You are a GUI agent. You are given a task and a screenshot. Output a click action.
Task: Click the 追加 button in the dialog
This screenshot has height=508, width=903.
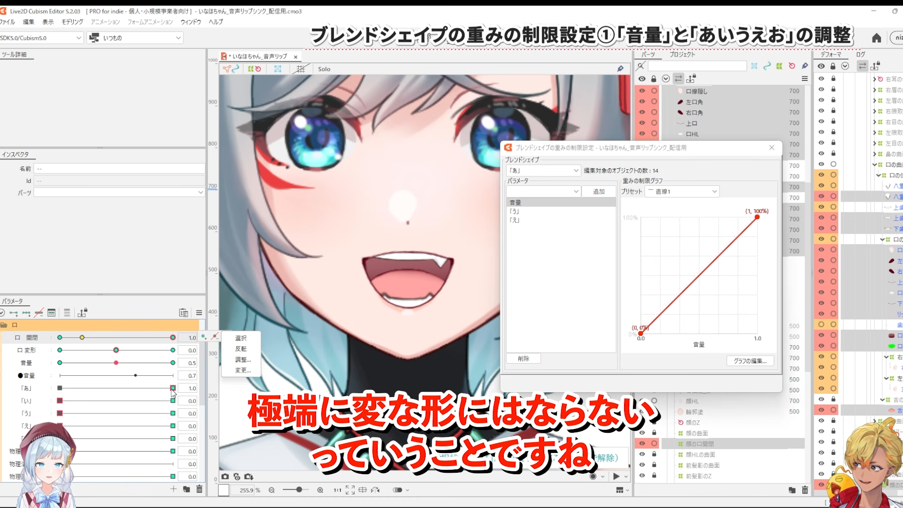click(599, 191)
